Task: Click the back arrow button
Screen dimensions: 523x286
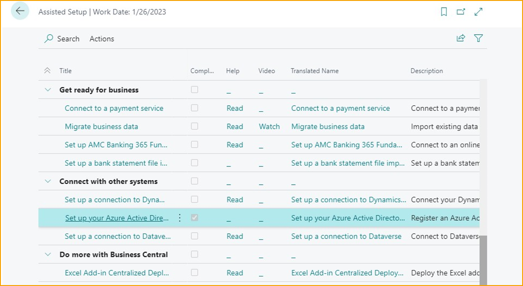Action: click(x=20, y=11)
